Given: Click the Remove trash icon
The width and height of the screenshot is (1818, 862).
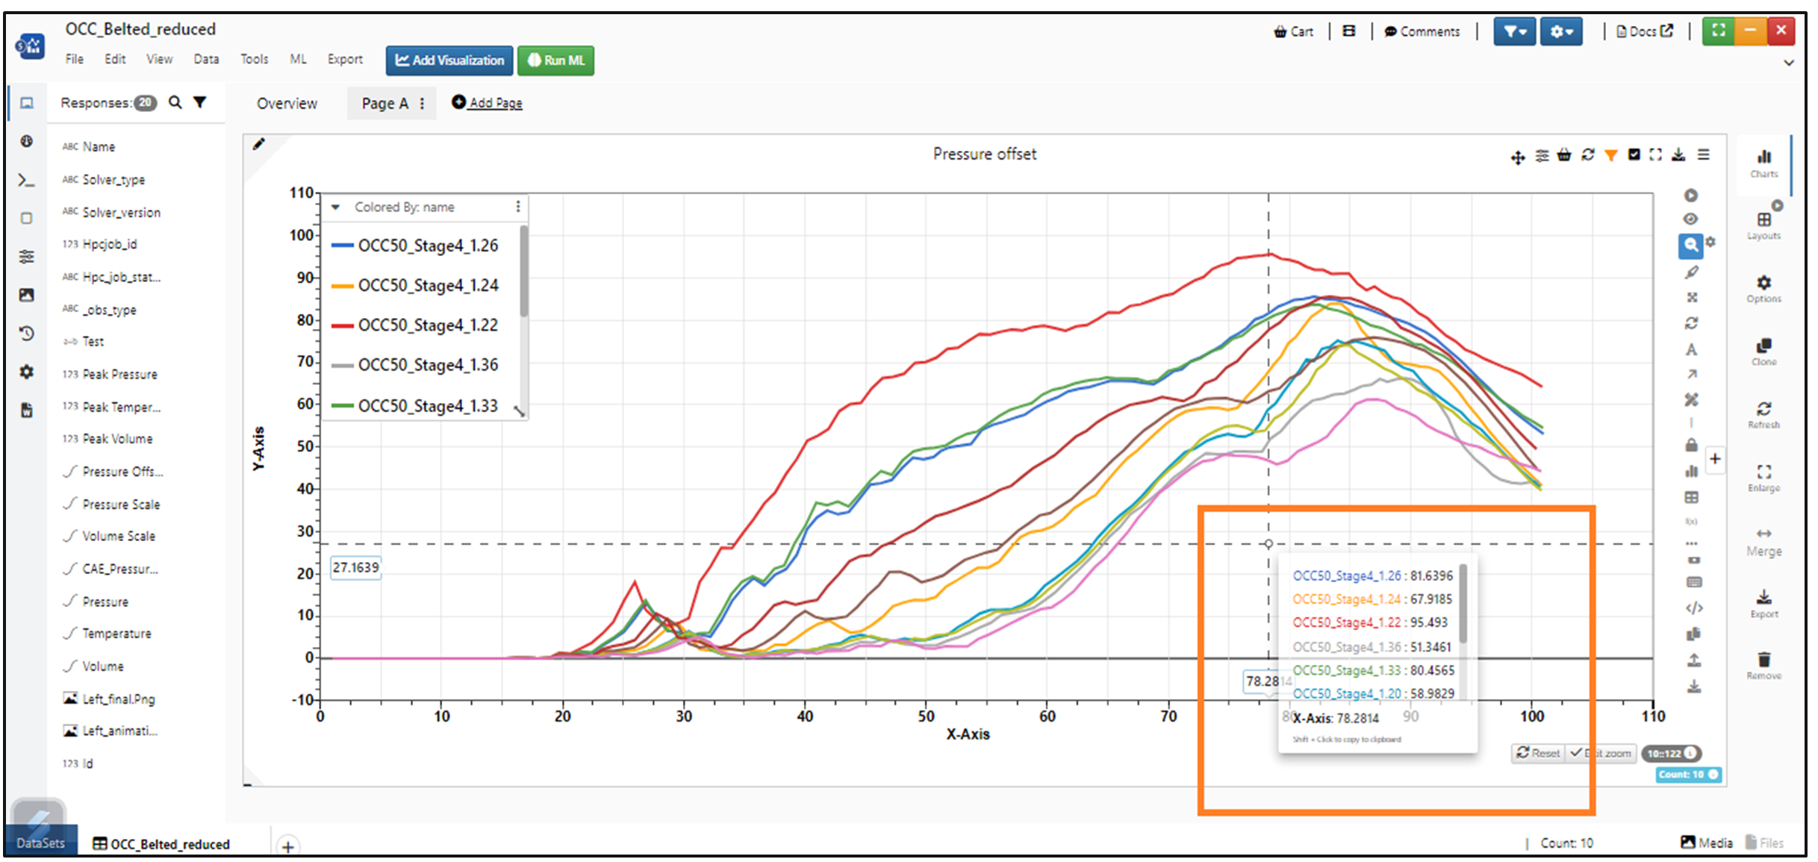Looking at the screenshot, I should (x=1763, y=660).
